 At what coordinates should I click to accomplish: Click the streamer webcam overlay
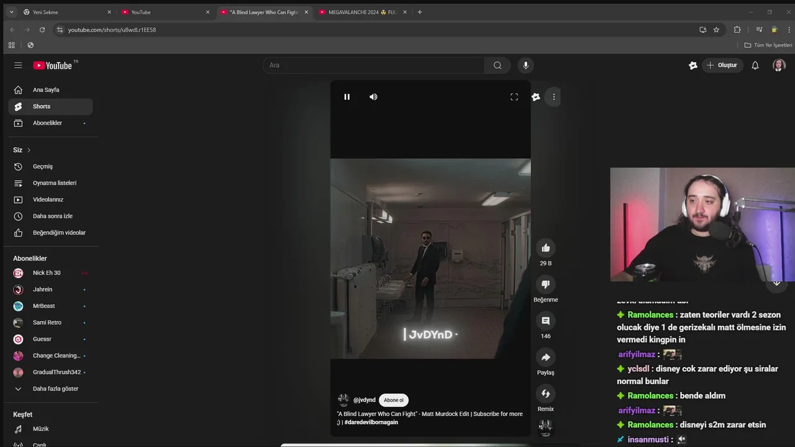pyautogui.click(x=702, y=225)
